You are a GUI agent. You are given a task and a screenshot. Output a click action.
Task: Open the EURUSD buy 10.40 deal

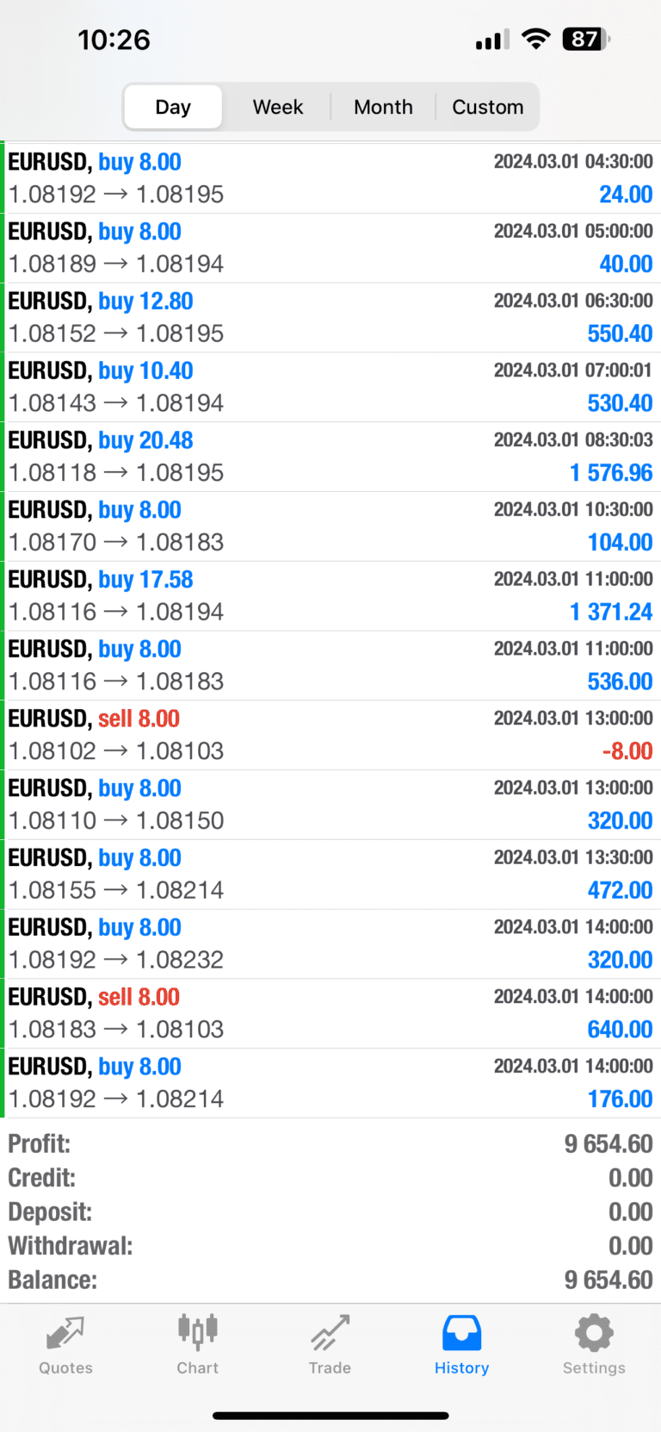point(330,387)
